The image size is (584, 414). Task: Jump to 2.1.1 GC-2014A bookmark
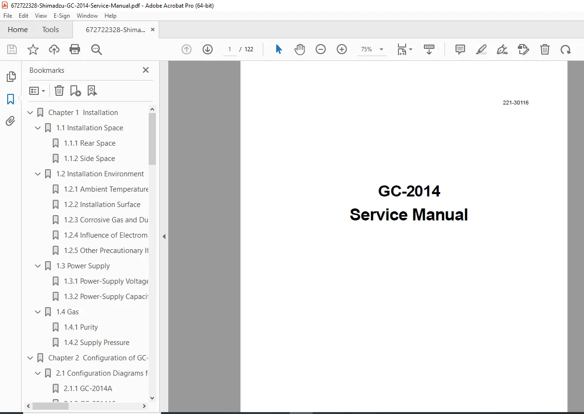[x=88, y=389]
